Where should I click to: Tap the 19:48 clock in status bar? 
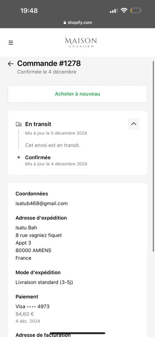pos(29,11)
